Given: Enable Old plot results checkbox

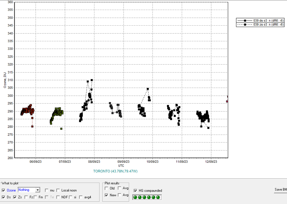Looking at the screenshot, I should pos(106,188).
